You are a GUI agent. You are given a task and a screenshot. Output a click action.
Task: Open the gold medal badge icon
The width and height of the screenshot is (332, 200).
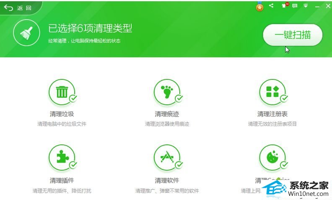[x=259, y=7]
